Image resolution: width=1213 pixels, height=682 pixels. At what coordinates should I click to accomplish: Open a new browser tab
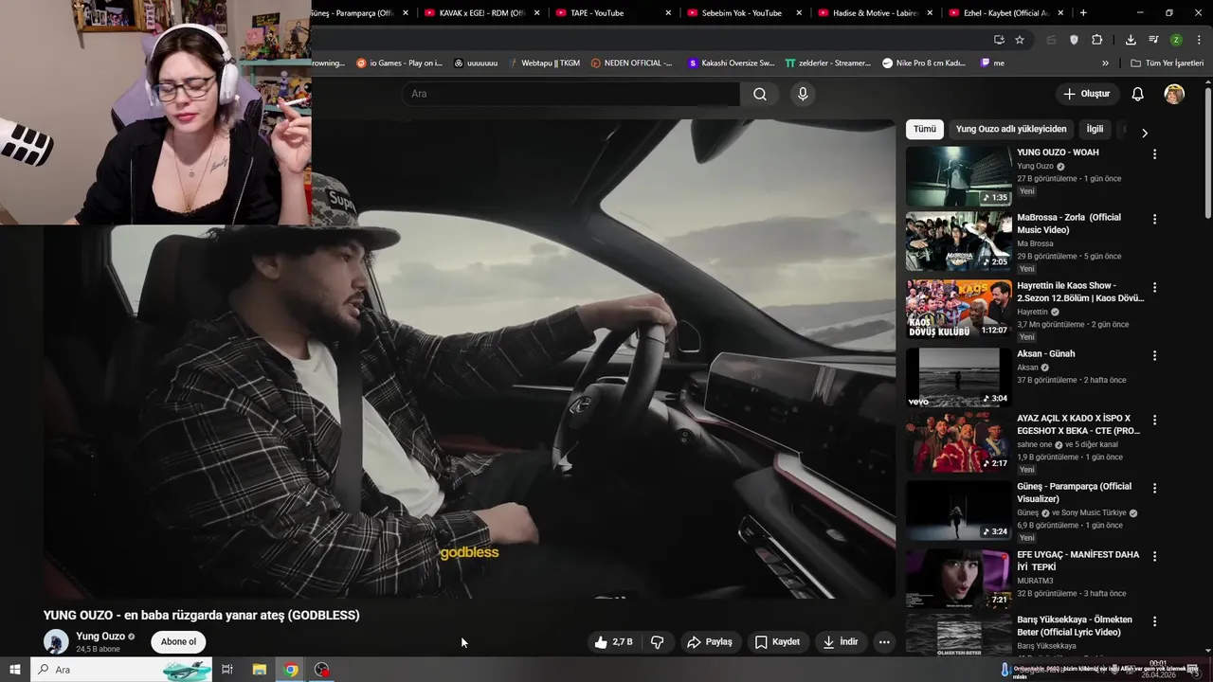1083,12
